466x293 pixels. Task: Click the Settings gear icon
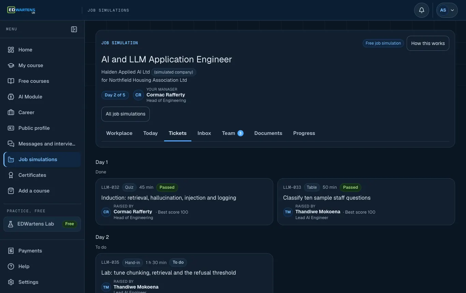[x=11, y=282]
